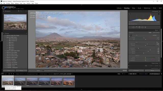This screenshot has height=91, width=163.
Task: Click the Lightroom identity plate logo
Action: point(13,8)
